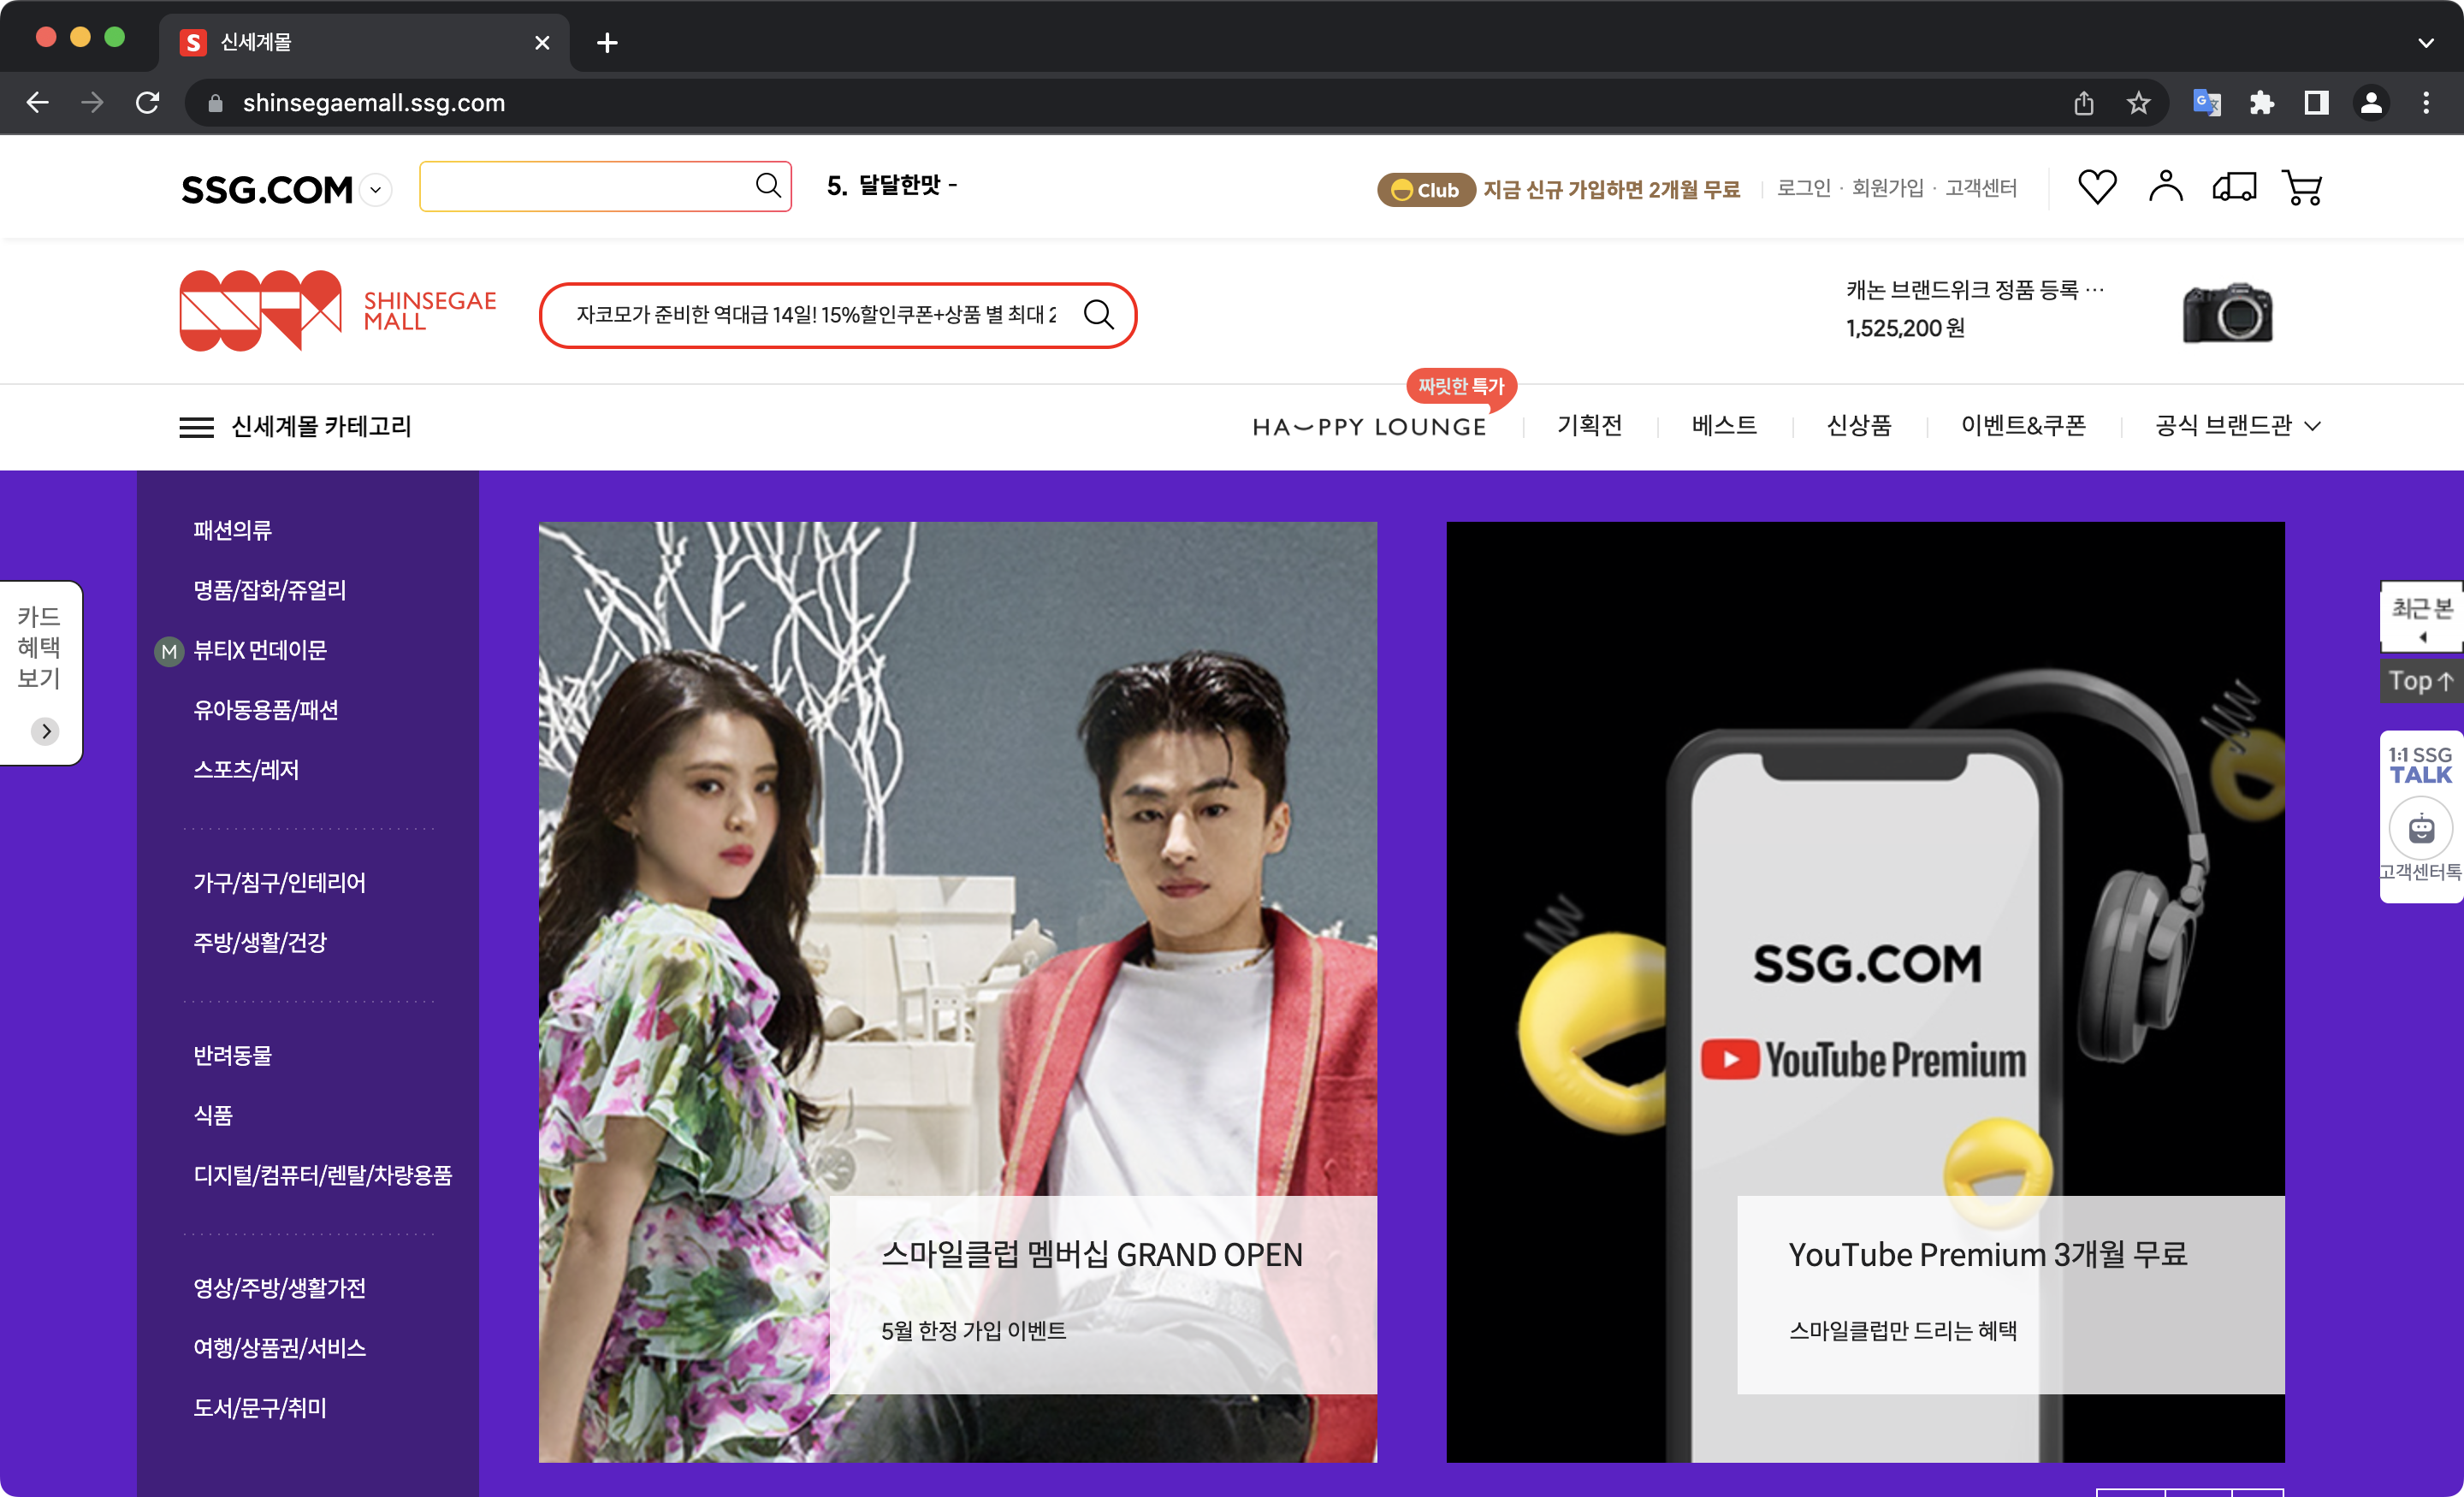Click the SSG.COM top search magnifier
The image size is (2464, 1497).
[x=767, y=185]
